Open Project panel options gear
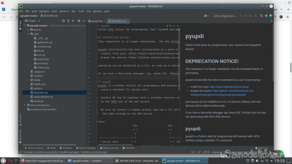 pos(78,21)
